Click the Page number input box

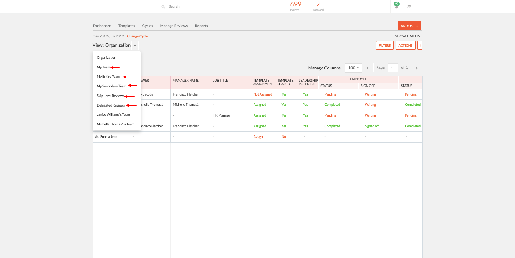393,68
